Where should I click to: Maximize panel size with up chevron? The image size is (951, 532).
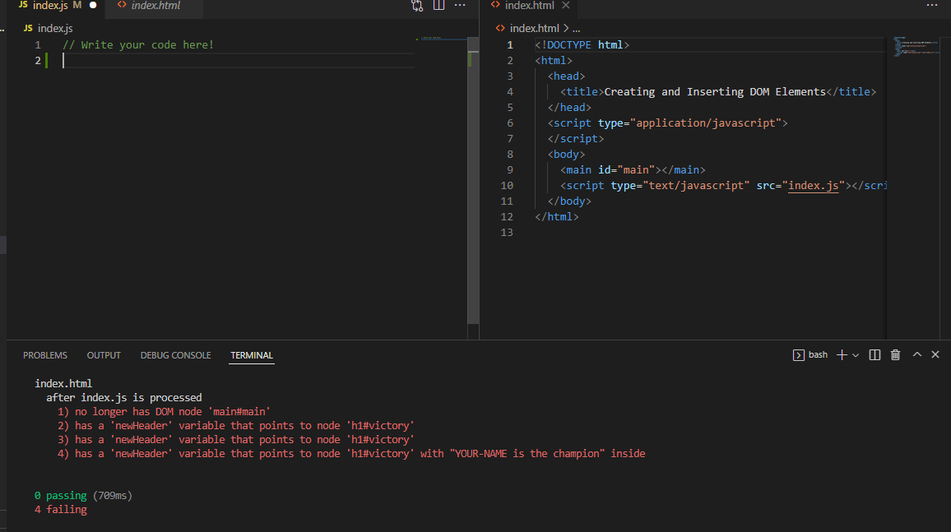(917, 355)
